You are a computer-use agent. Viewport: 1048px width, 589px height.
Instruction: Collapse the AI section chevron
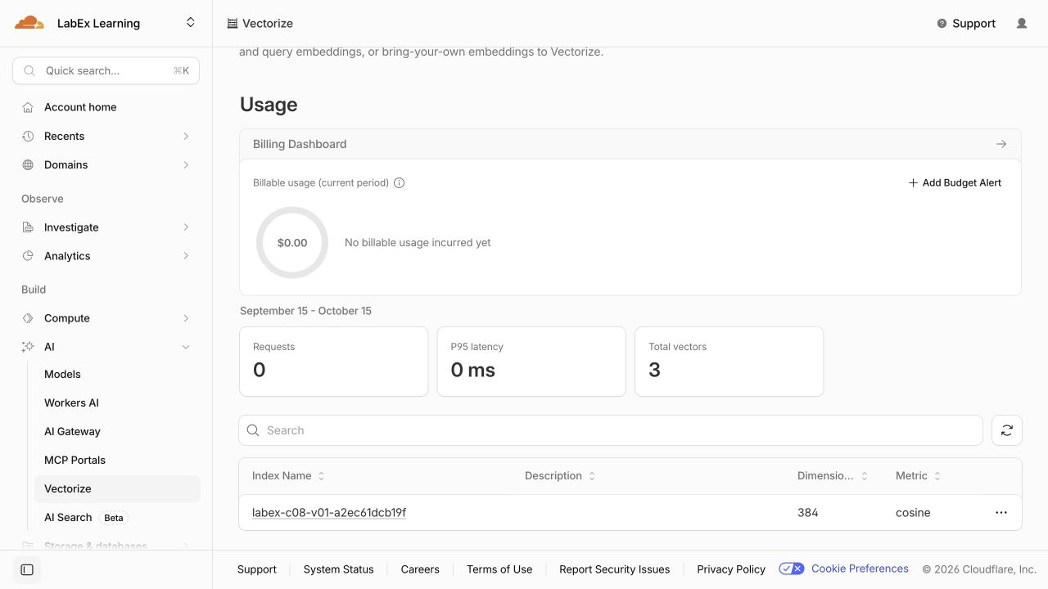pos(186,347)
